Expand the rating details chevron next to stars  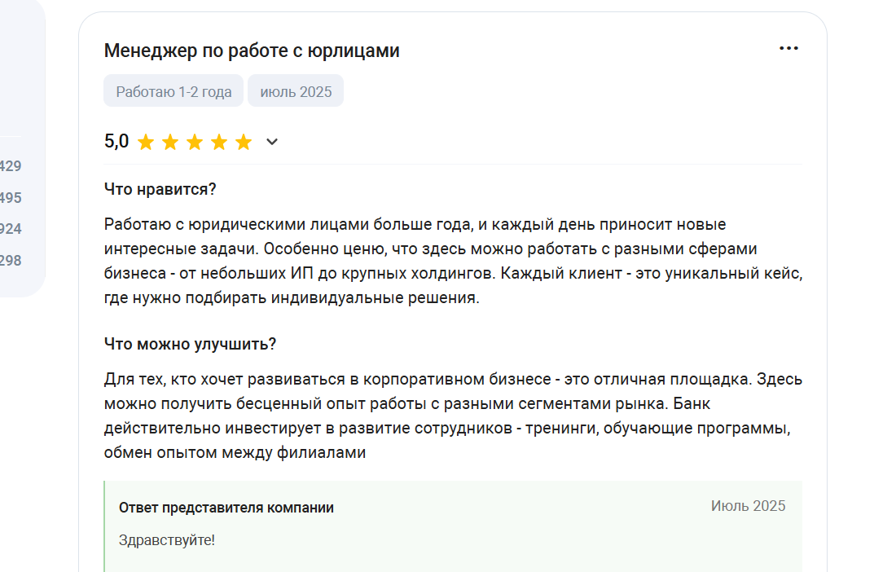click(x=272, y=142)
